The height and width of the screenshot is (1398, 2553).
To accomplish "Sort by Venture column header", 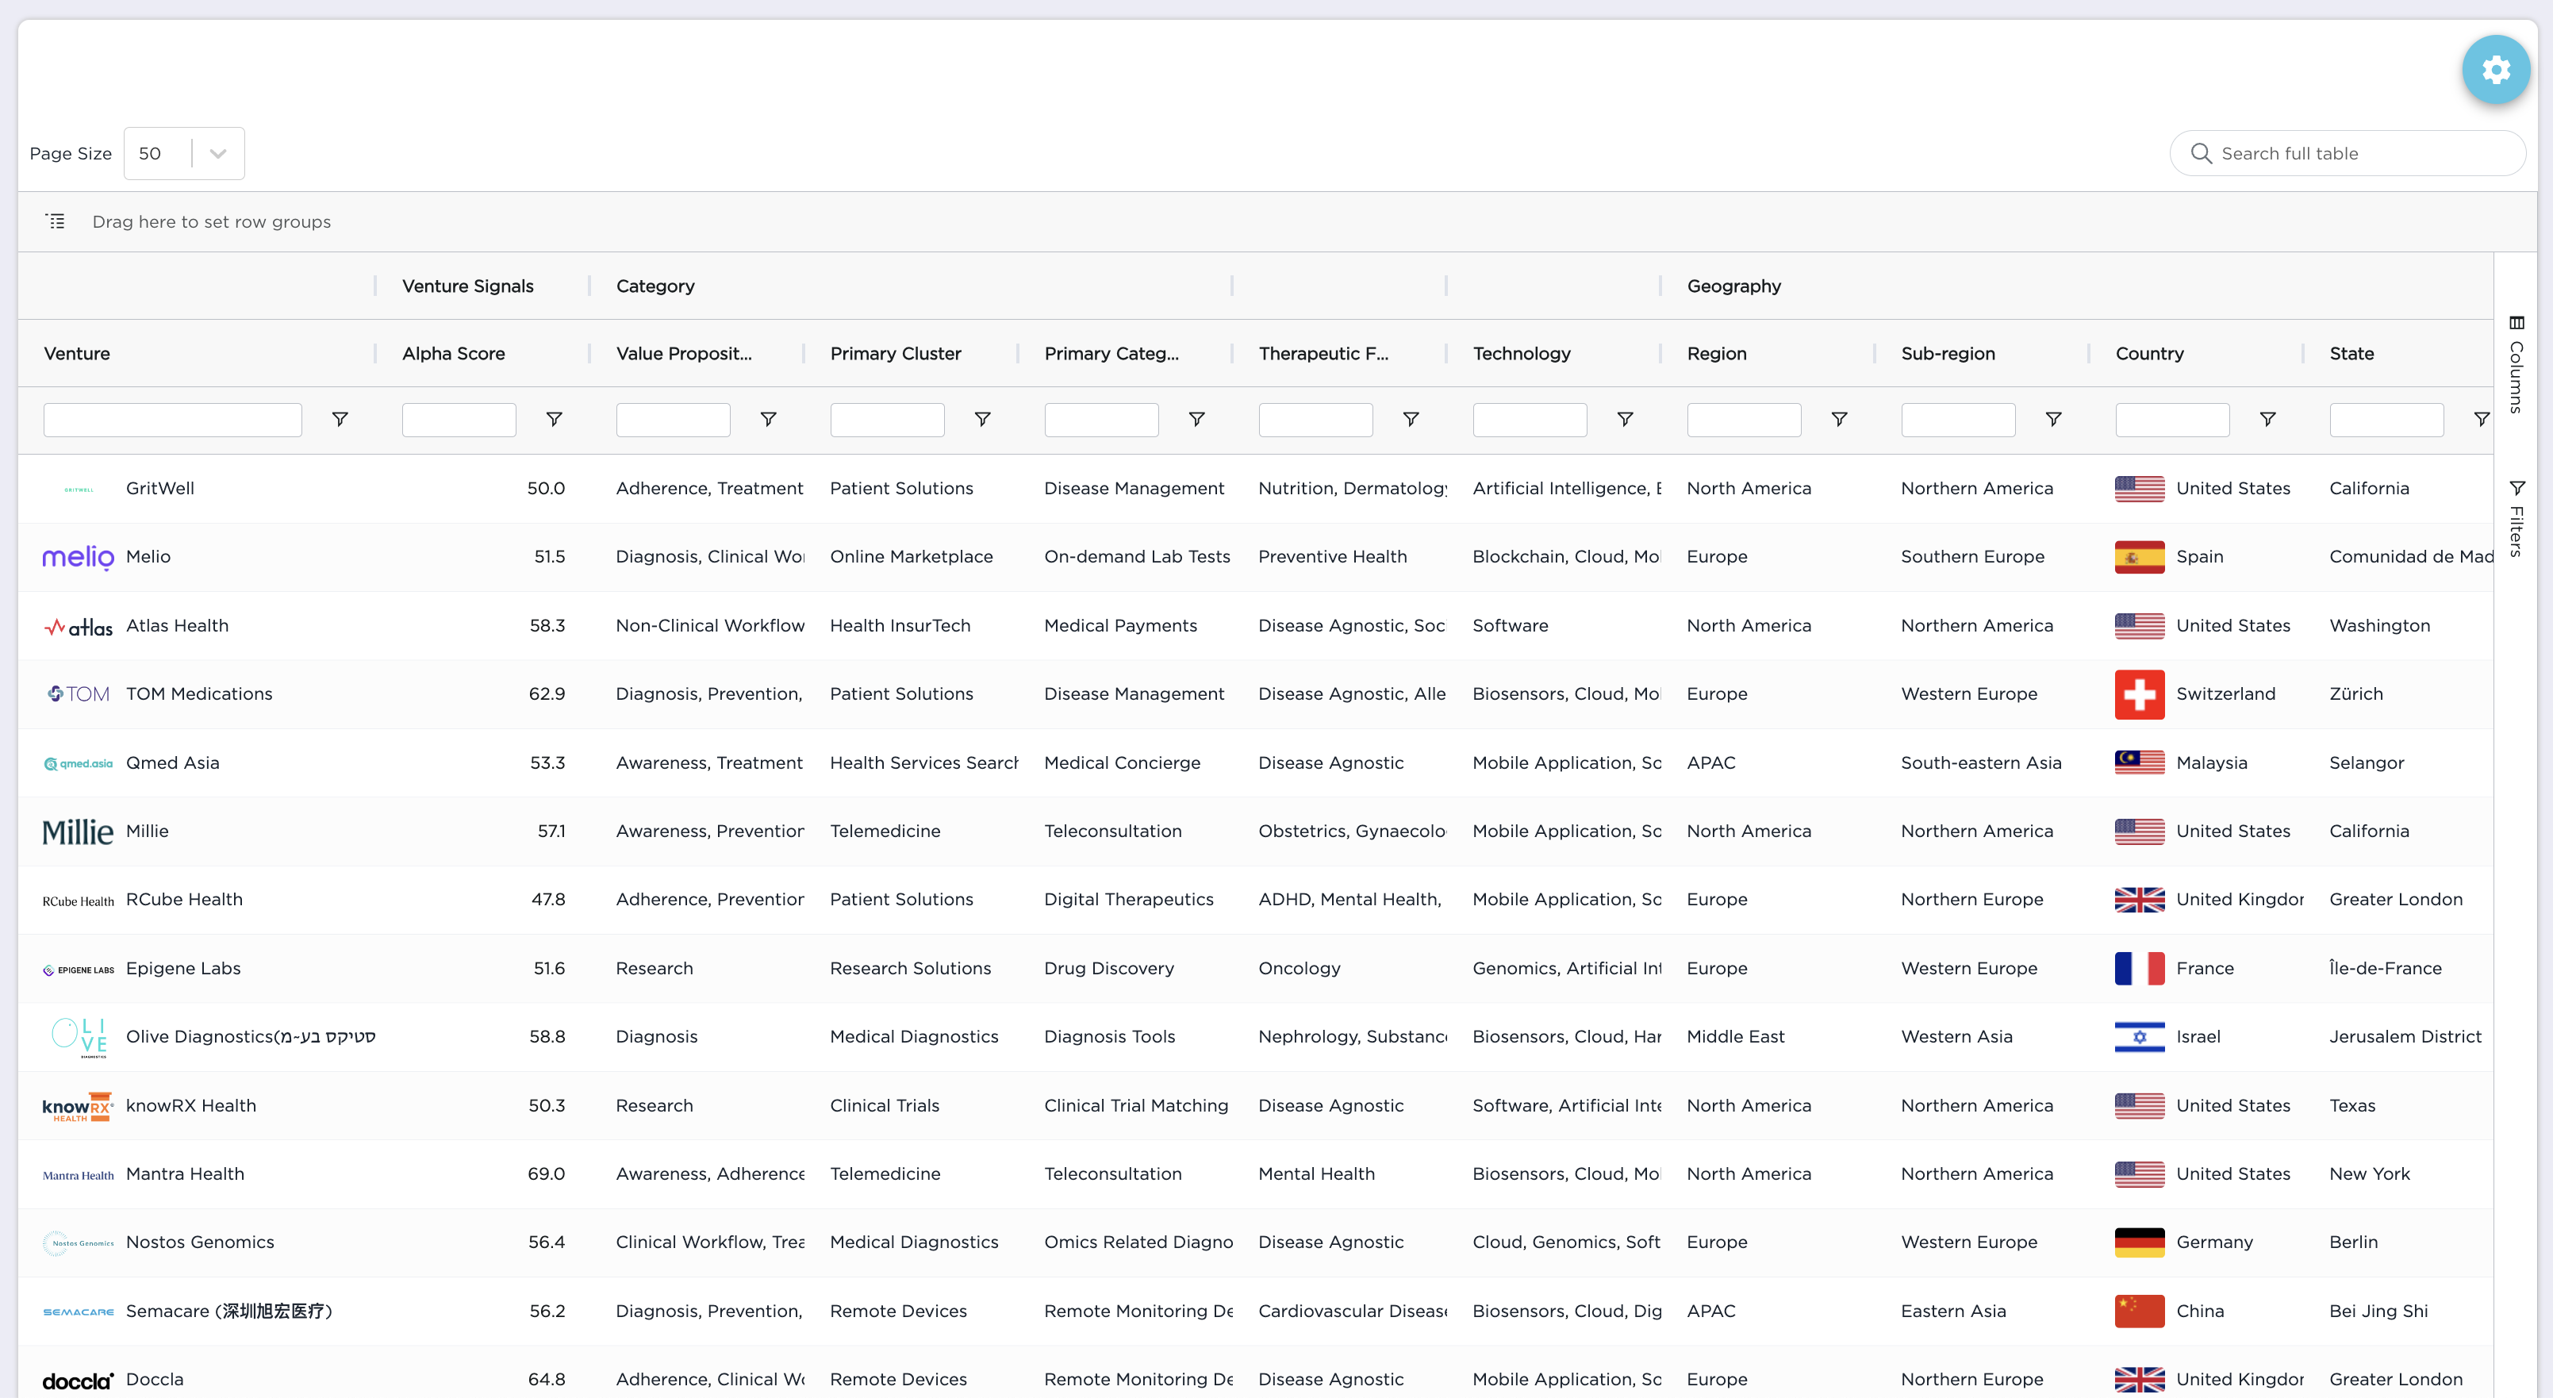I will coord(77,353).
